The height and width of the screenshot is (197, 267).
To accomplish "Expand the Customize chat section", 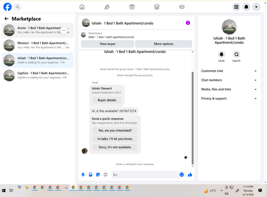I will pos(229,71).
